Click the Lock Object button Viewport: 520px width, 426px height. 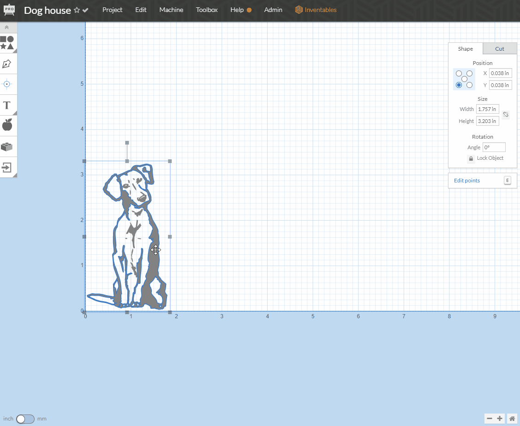click(x=471, y=158)
